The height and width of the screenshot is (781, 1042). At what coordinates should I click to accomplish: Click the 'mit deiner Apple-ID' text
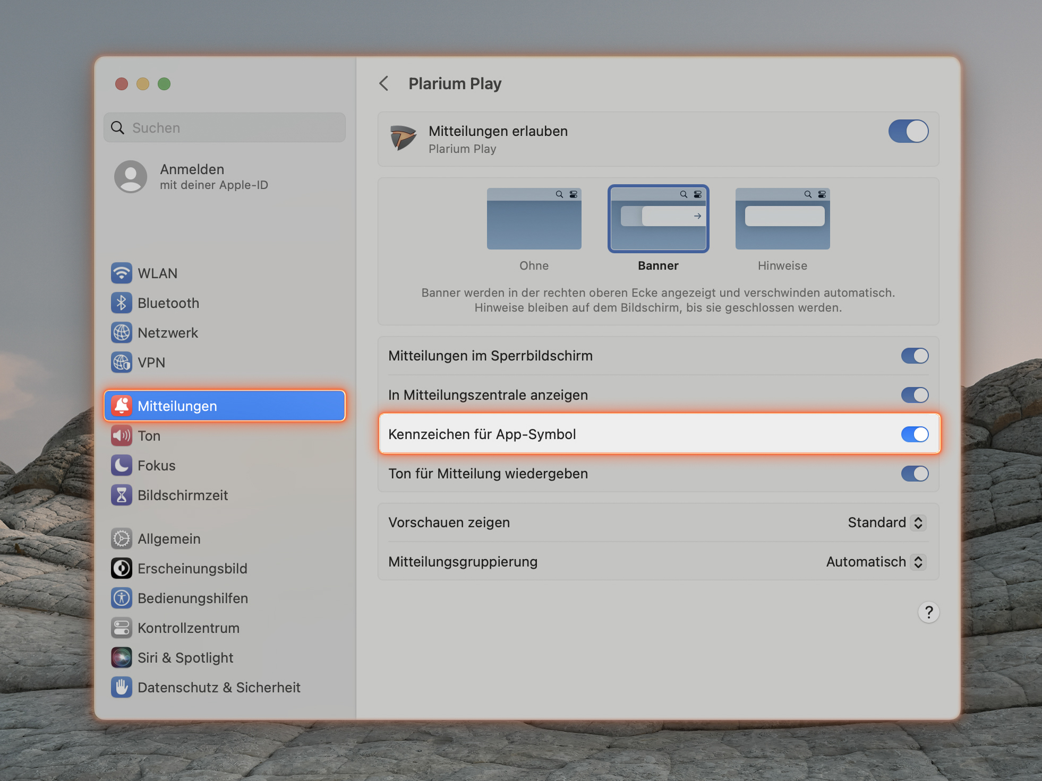click(x=214, y=185)
